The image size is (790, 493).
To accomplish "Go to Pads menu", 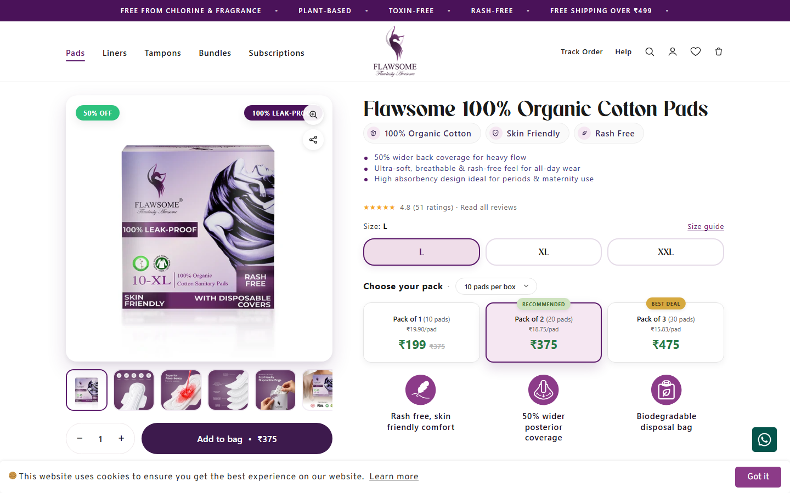I will tap(75, 53).
